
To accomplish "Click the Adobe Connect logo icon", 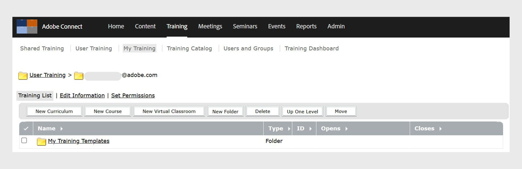I will point(27,26).
